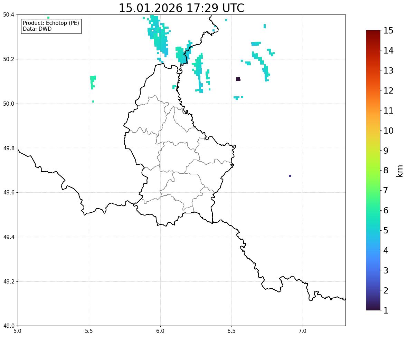407x337 pixels.
Task: Click the colorbar label '10'
Action: tap(388, 131)
